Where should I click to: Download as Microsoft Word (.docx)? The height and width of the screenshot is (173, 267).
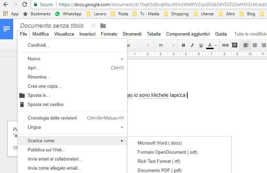pyautogui.click(x=179, y=143)
